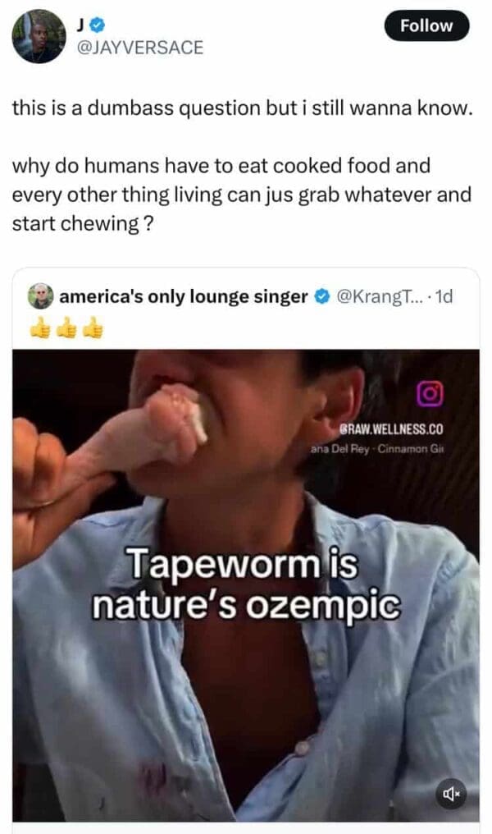This screenshot has height=834, width=492.
Task: Click the Lana Del Rey song label
Action: (376, 448)
